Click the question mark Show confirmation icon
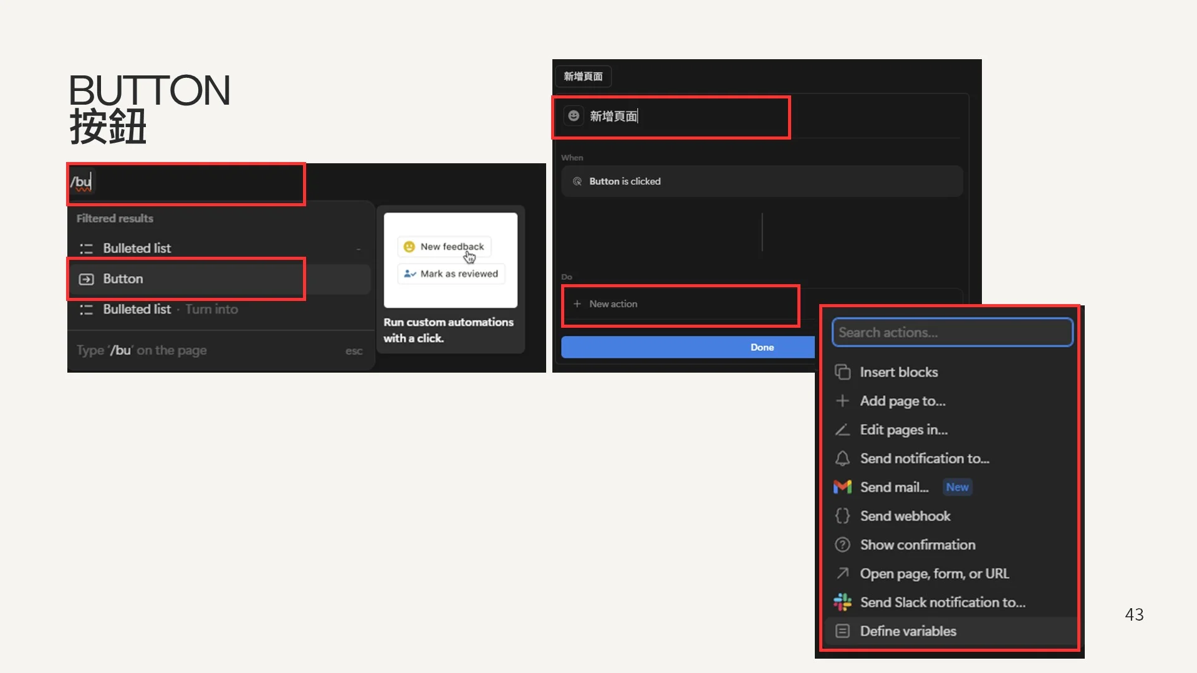1197x673 pixels. 842,545
